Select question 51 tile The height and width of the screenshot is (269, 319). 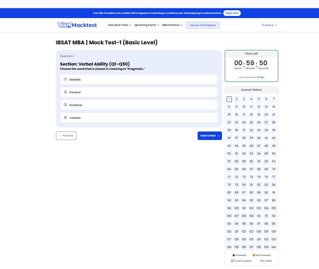tap(237, 154)
